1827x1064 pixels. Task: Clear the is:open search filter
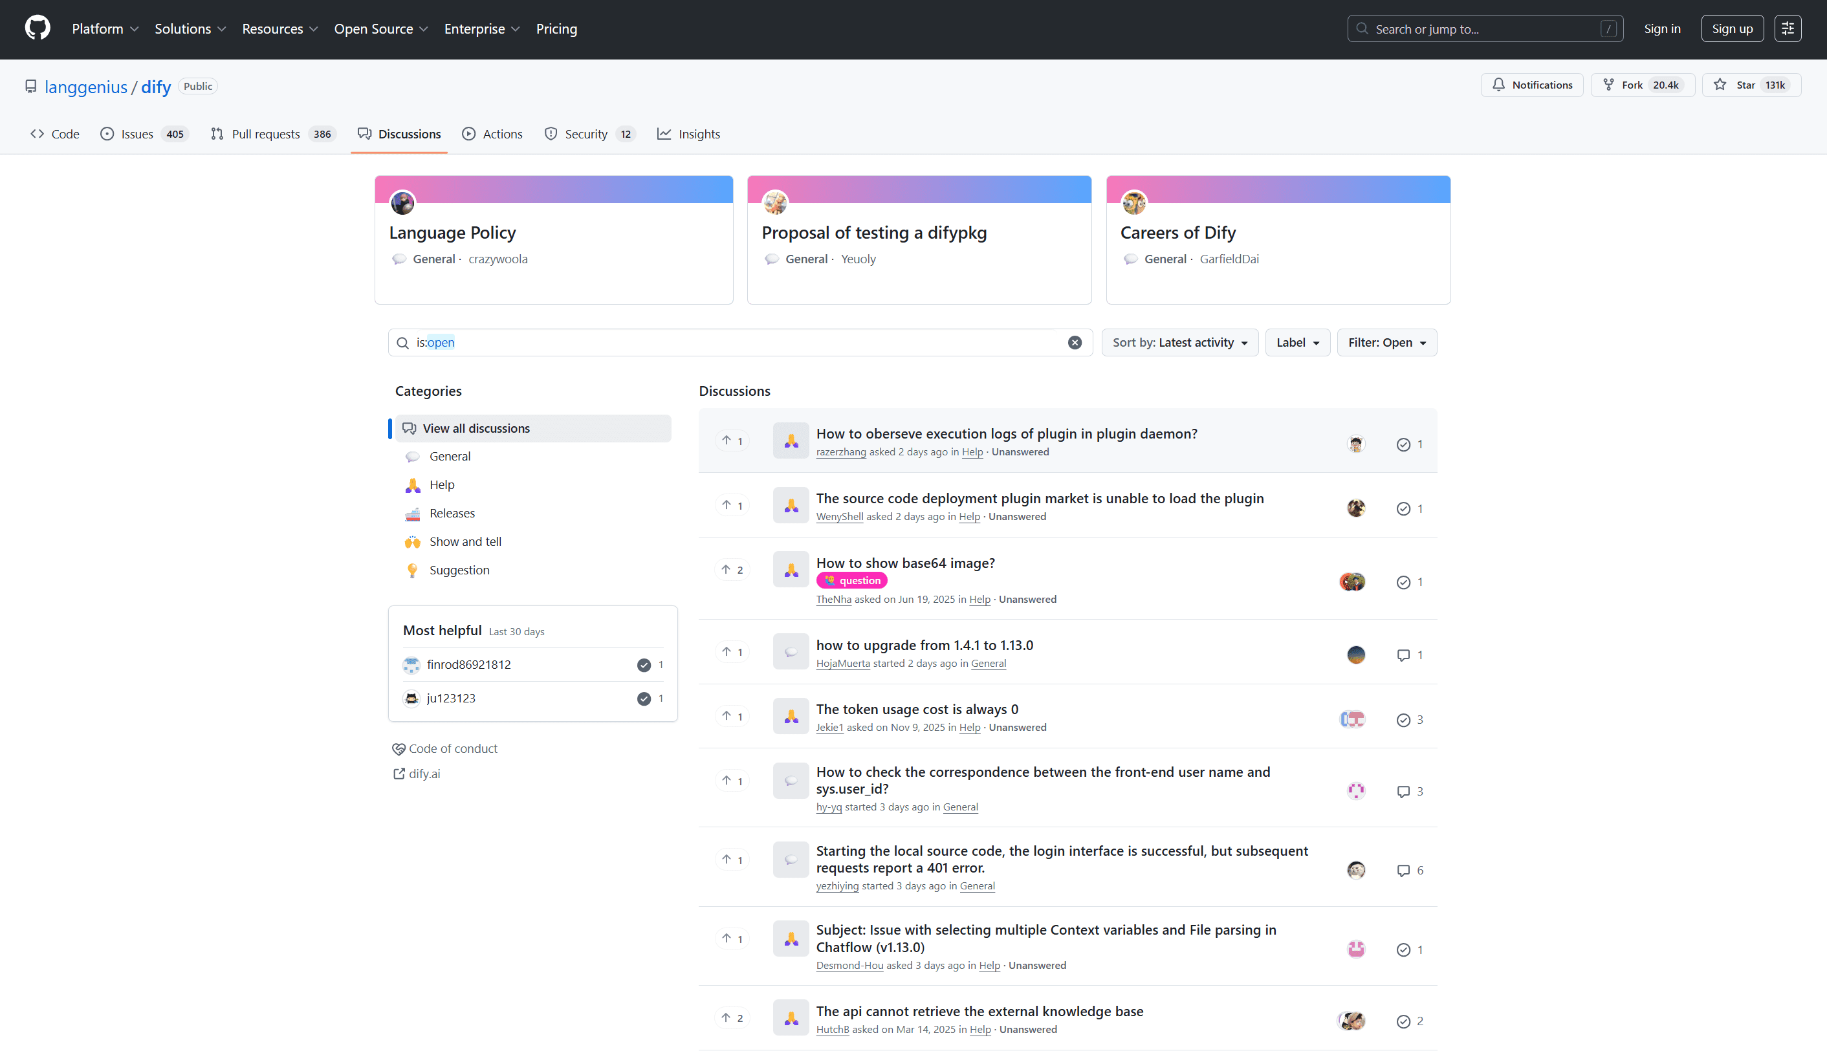click(1075, 342)
